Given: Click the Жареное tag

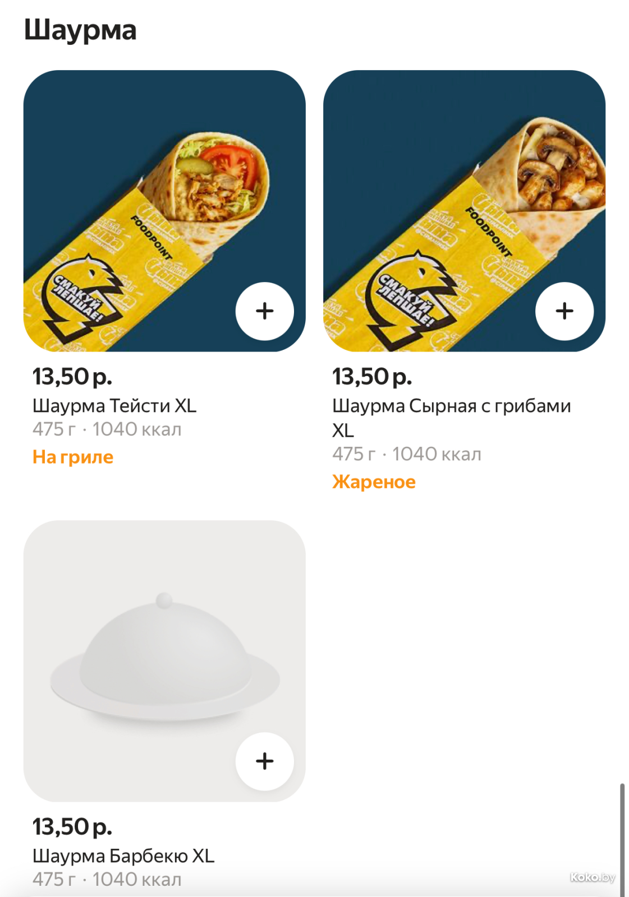Looking at the screenshot, I should tap(374, 482).
